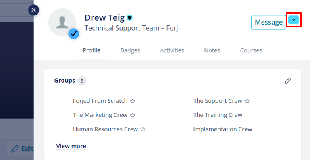Go to the Courses tab
Screen dimensions: 310x162
(251, 51)
